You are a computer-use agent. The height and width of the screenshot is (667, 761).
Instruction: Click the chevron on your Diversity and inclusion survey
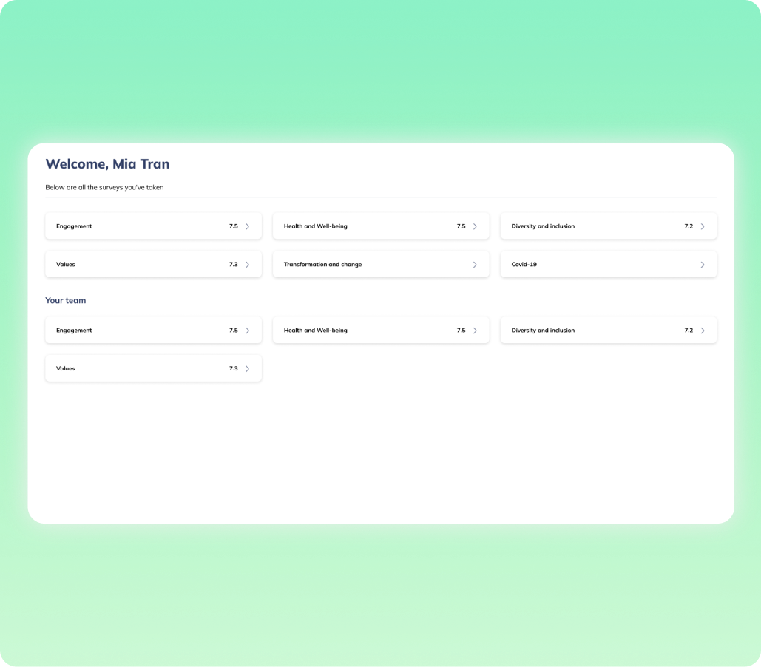(x=703, y=226)
